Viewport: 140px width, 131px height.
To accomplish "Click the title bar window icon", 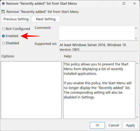I will (3, 4).
